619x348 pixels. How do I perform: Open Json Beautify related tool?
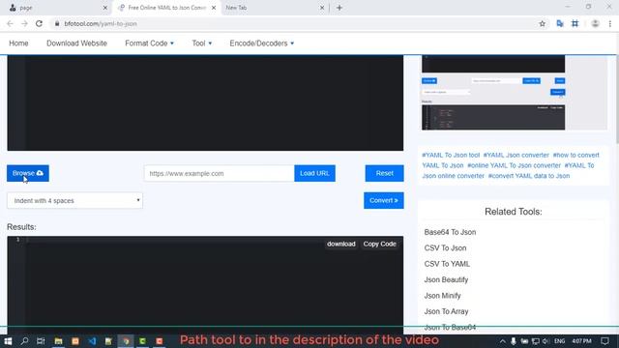446,279
